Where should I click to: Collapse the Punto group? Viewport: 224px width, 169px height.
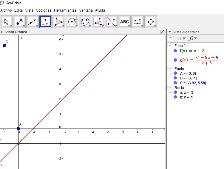coord(170,68)
